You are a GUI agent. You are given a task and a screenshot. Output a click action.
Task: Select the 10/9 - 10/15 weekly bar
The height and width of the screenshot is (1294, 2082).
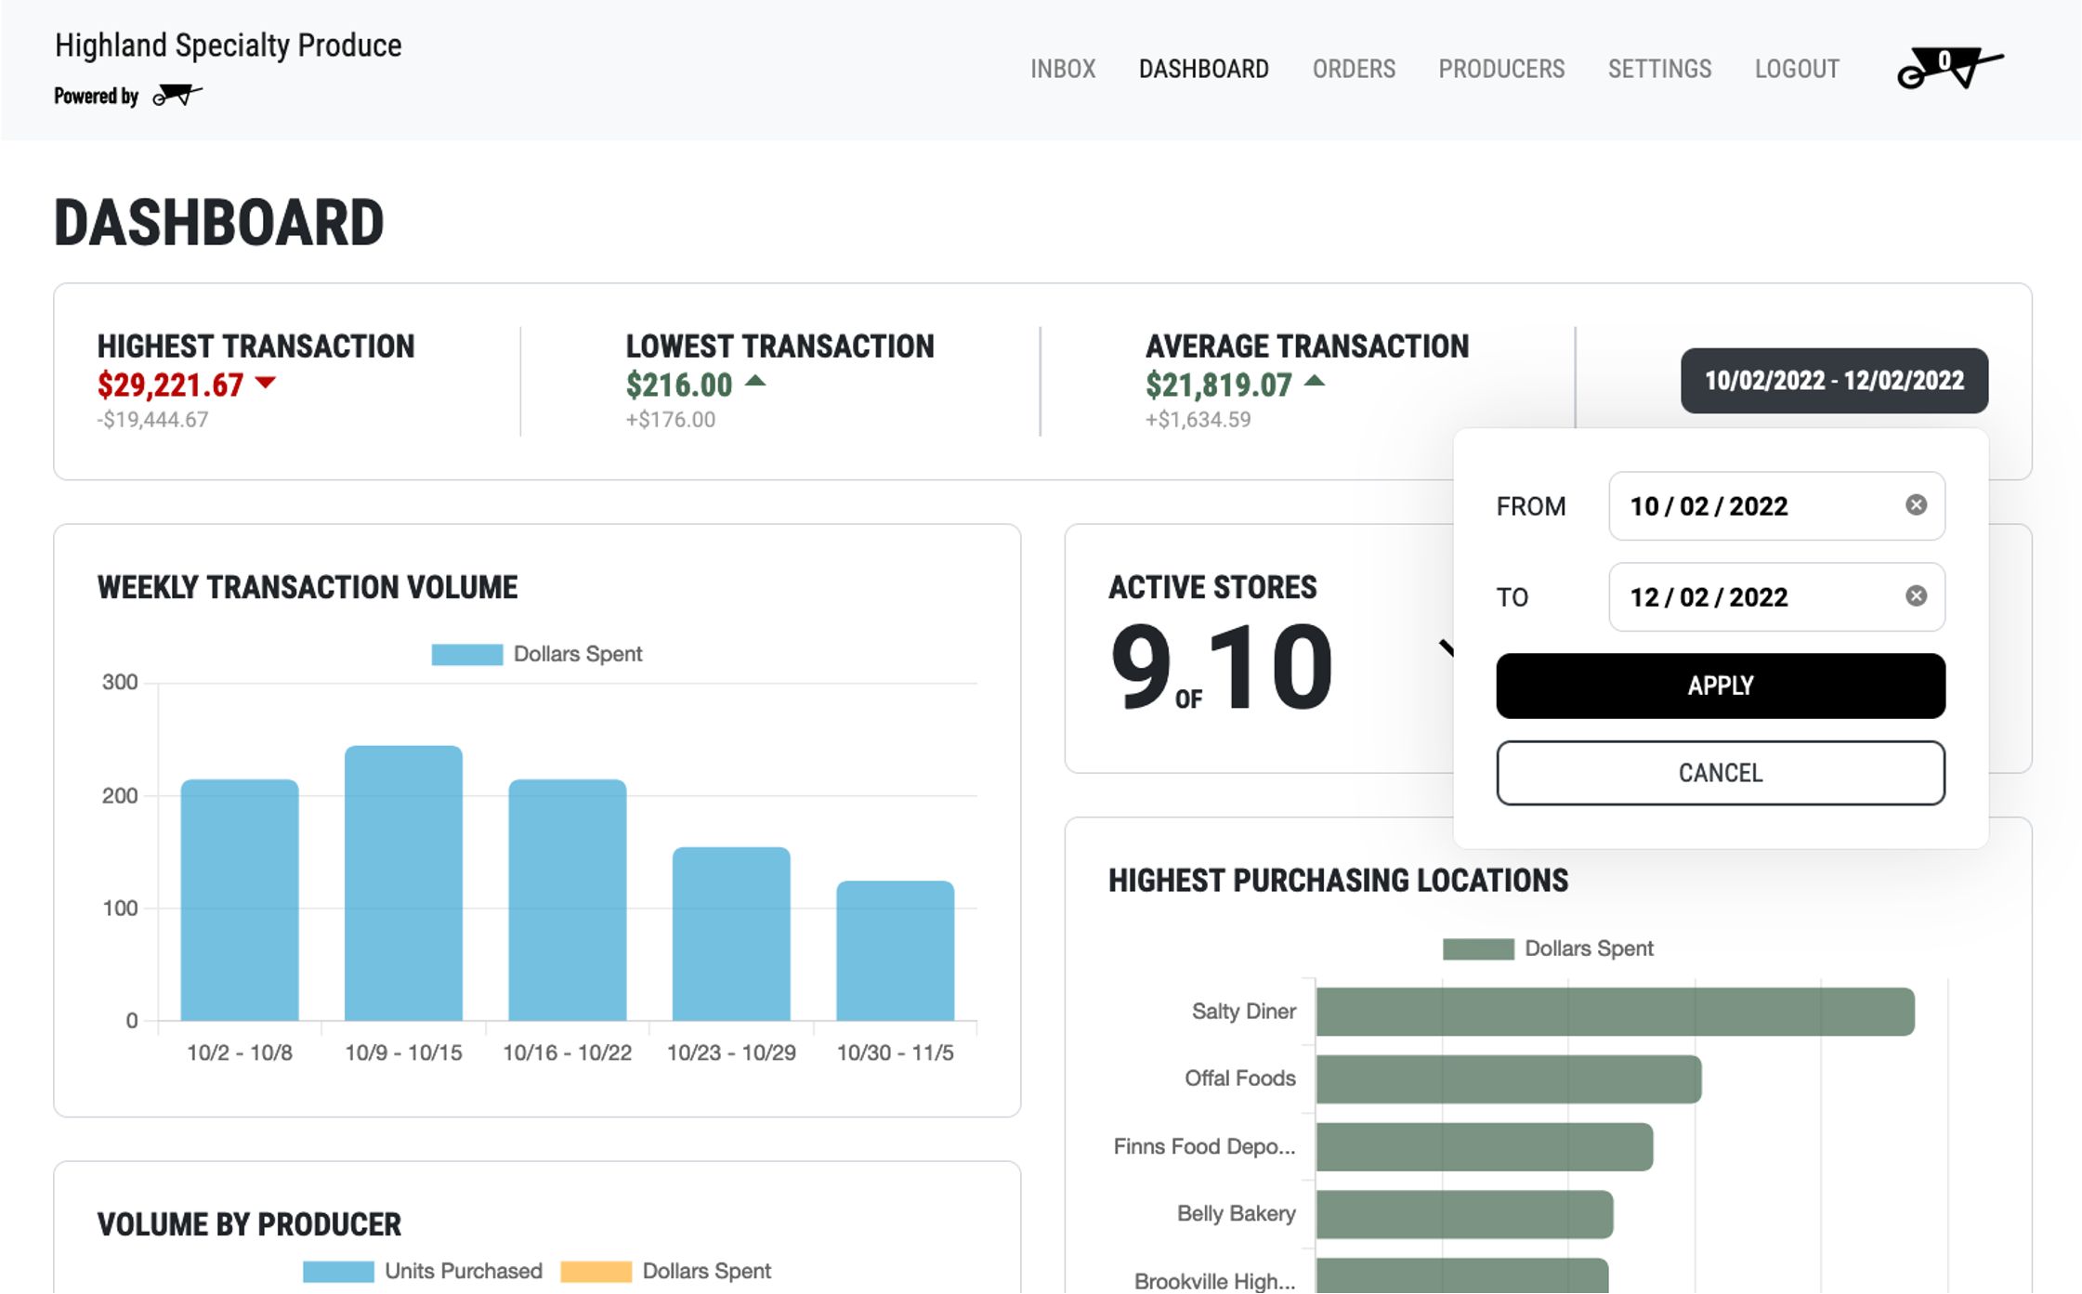point(403,882)
